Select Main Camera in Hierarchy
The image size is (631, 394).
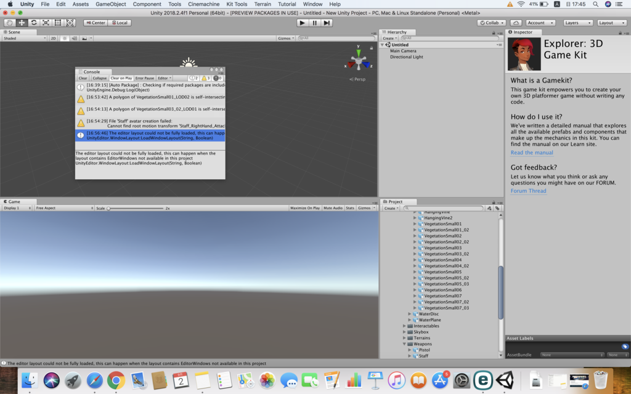pos(403,51)
